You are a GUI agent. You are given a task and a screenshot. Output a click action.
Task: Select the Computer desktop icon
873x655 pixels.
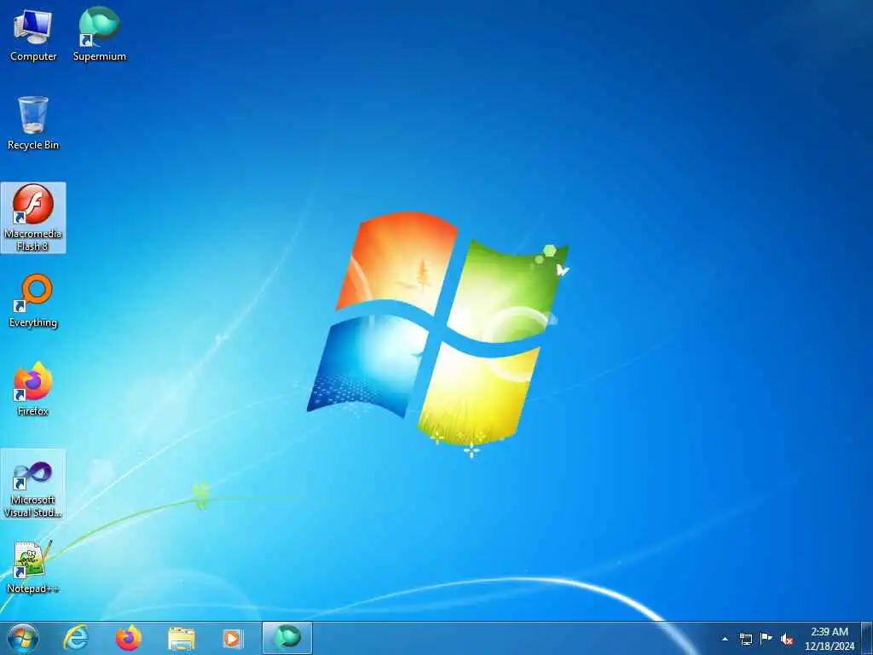coord(33,34)
